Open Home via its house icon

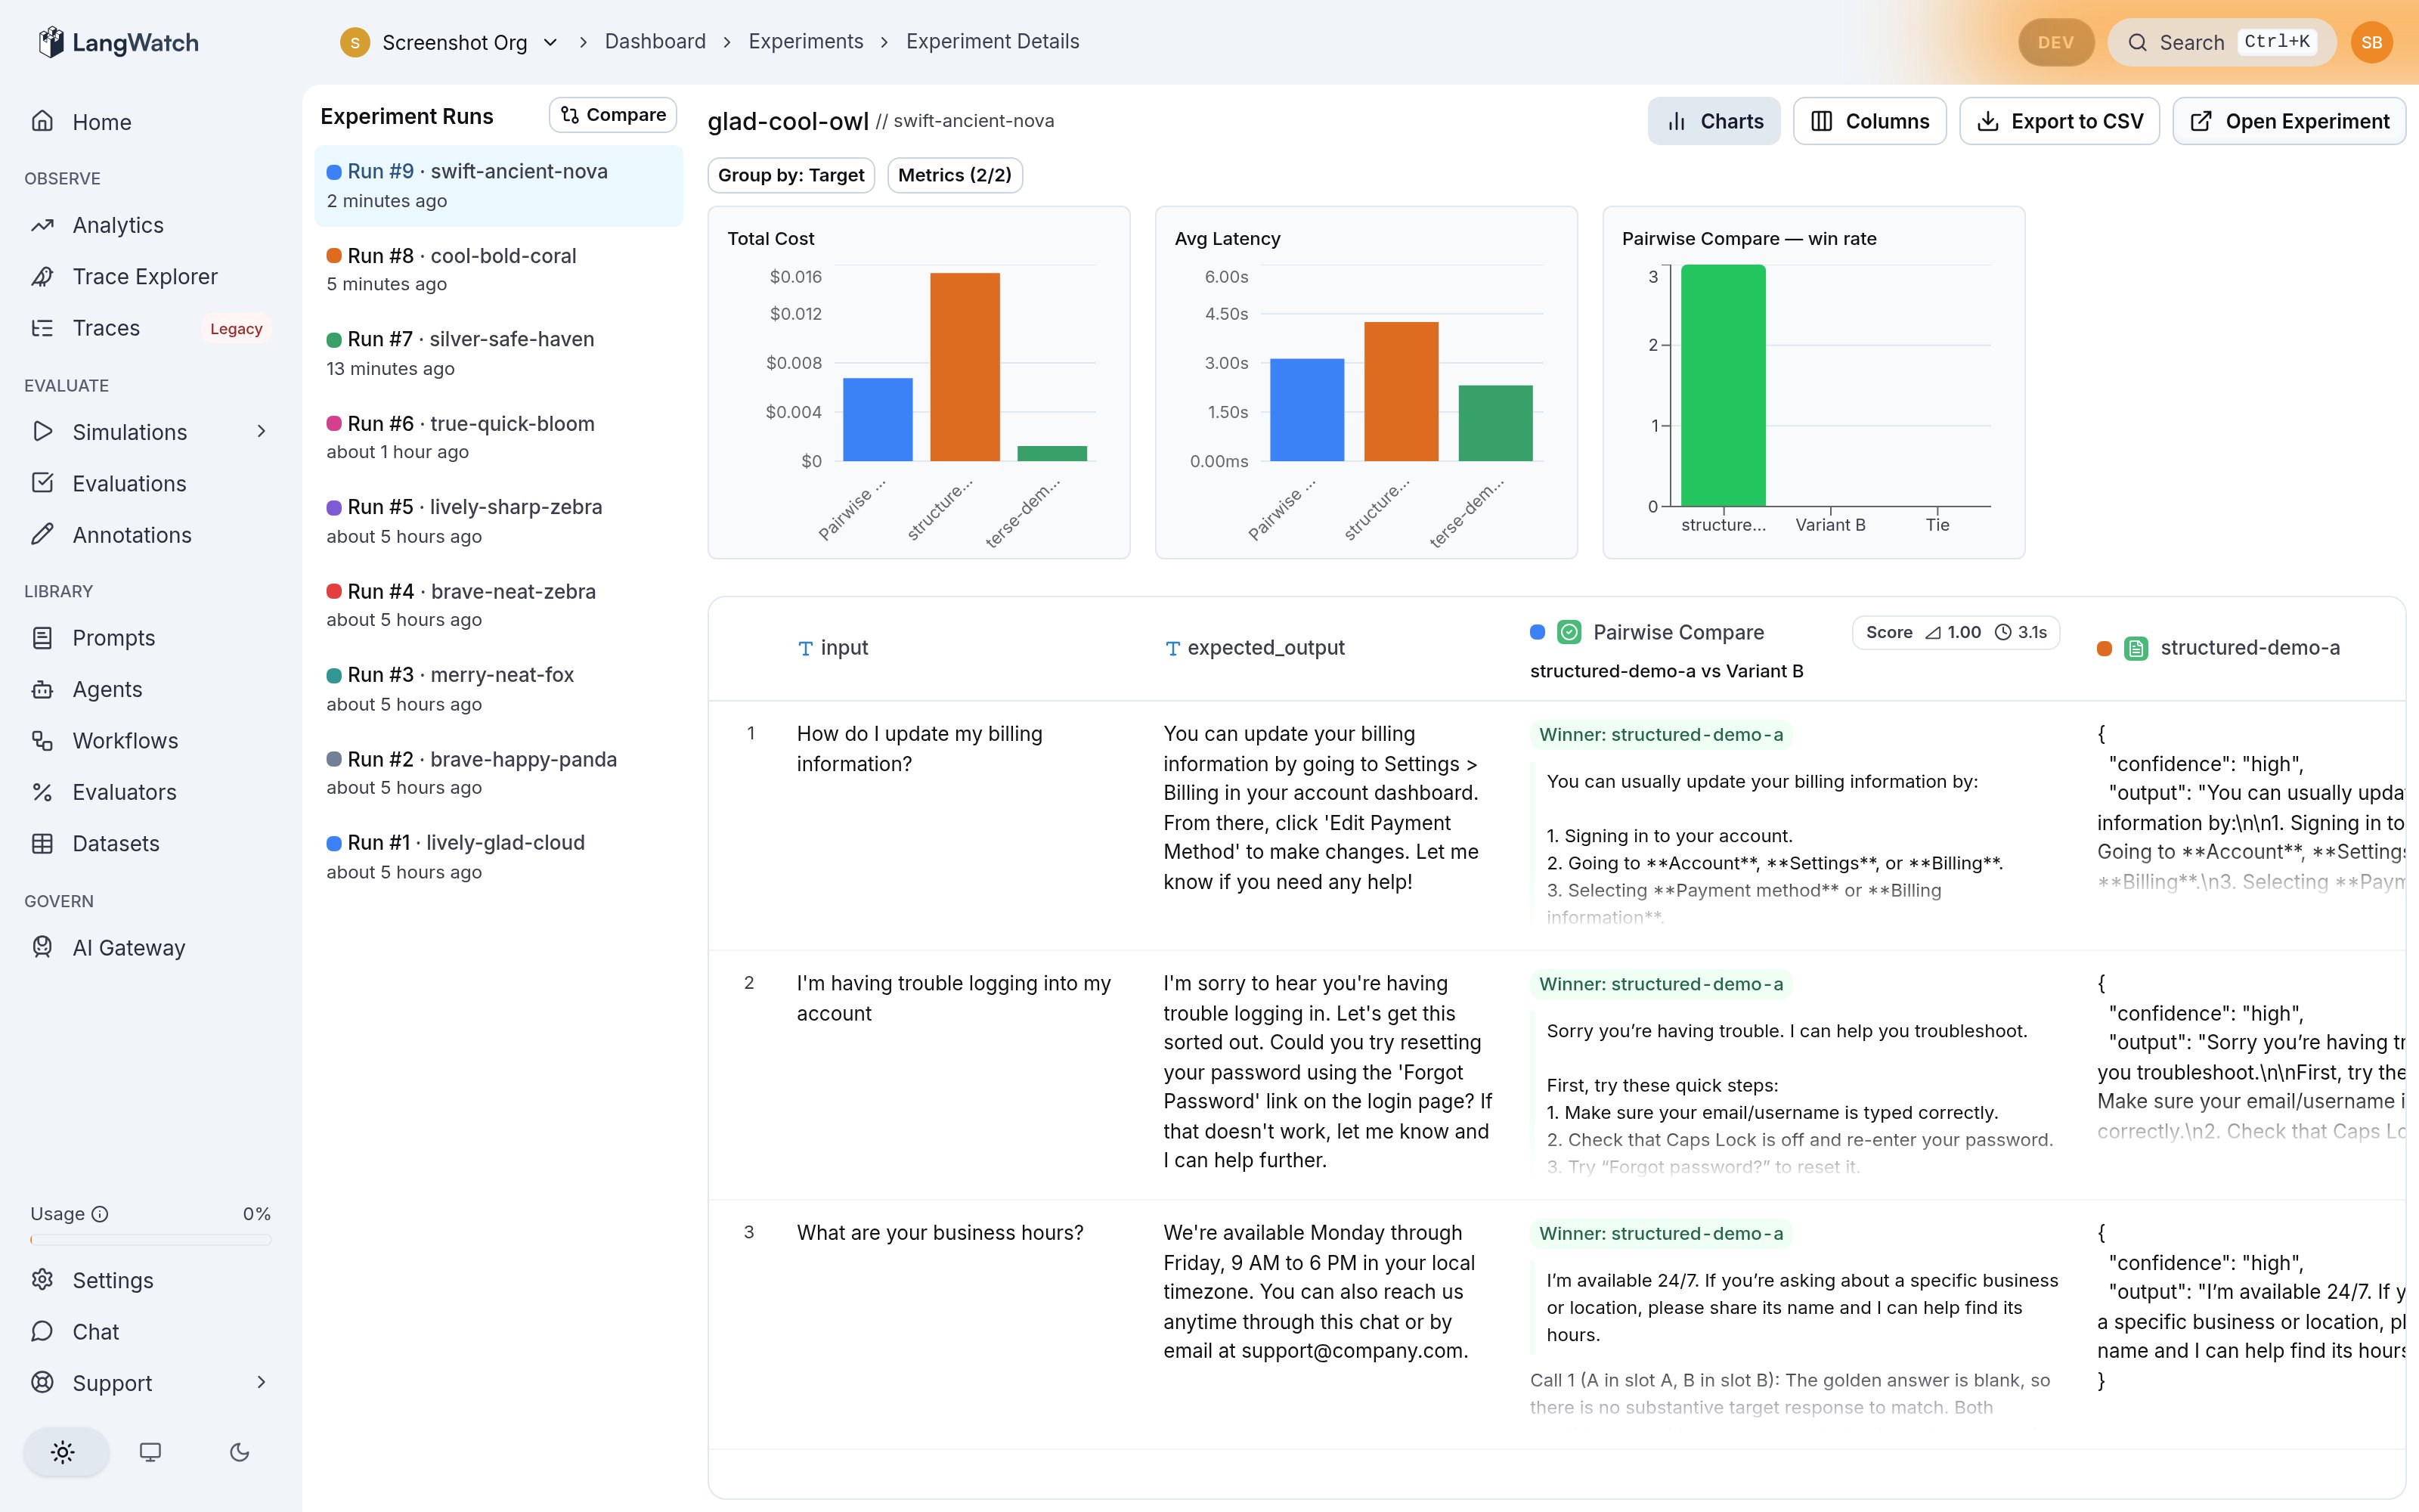(42, 122)
